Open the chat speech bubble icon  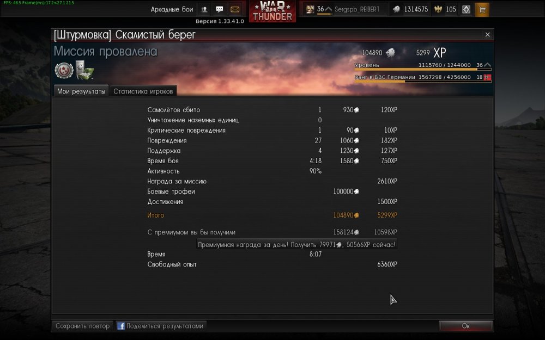[219, 9]
